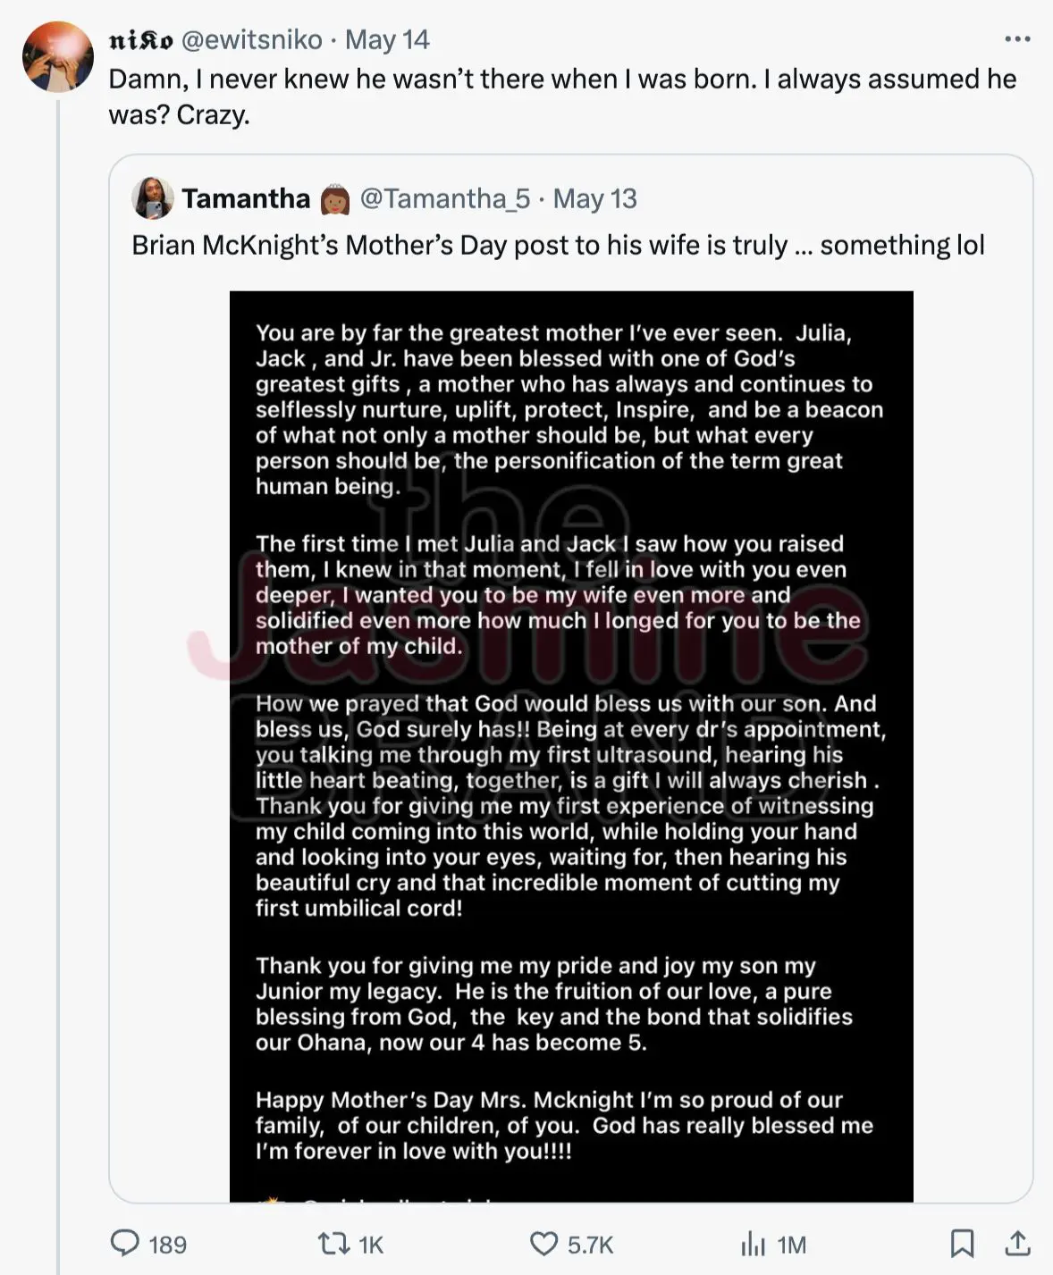Click the Tamantha display name
This screenshot has height=1275, width=1053.
pyautogui.click(x=246, y=197)
